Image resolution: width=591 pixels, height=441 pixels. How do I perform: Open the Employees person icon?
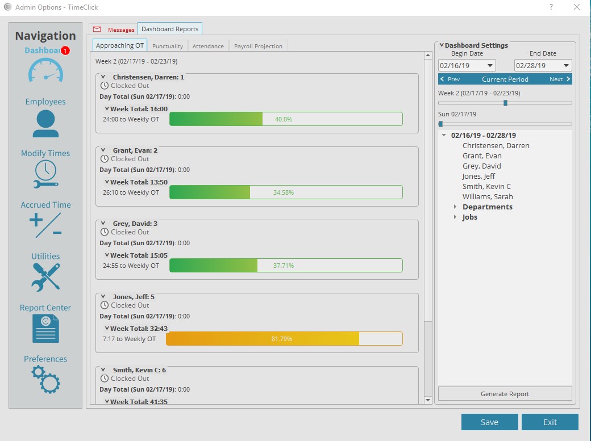tap(45, 123)
